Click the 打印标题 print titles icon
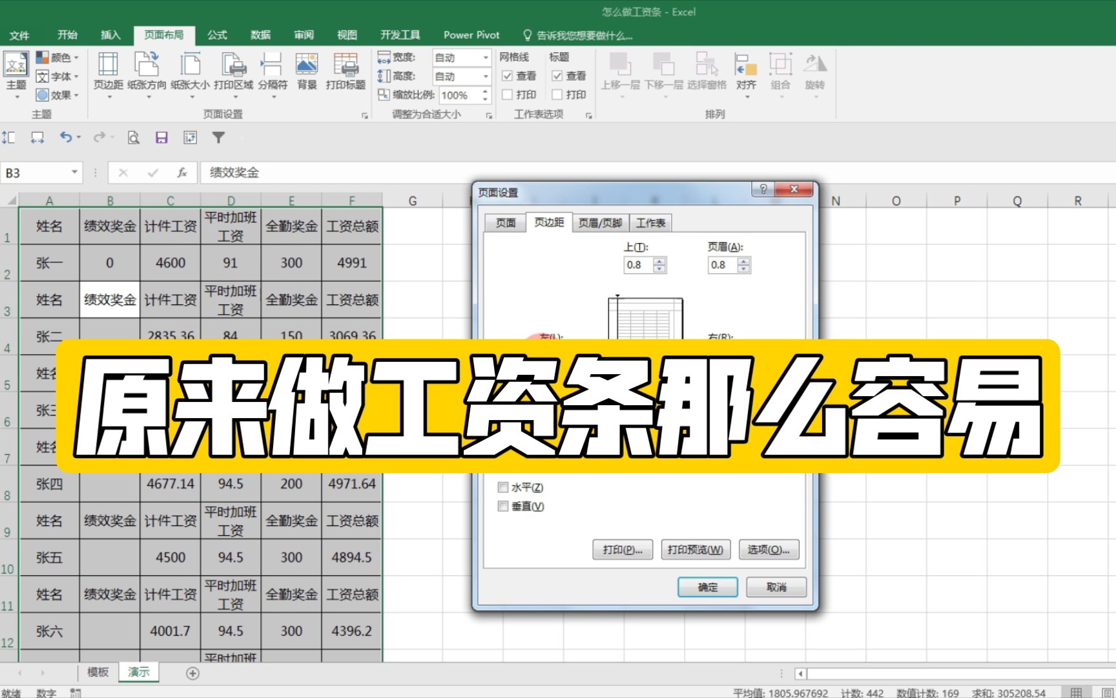Viewport: 1116px width, 698px height. coord(346,71)
